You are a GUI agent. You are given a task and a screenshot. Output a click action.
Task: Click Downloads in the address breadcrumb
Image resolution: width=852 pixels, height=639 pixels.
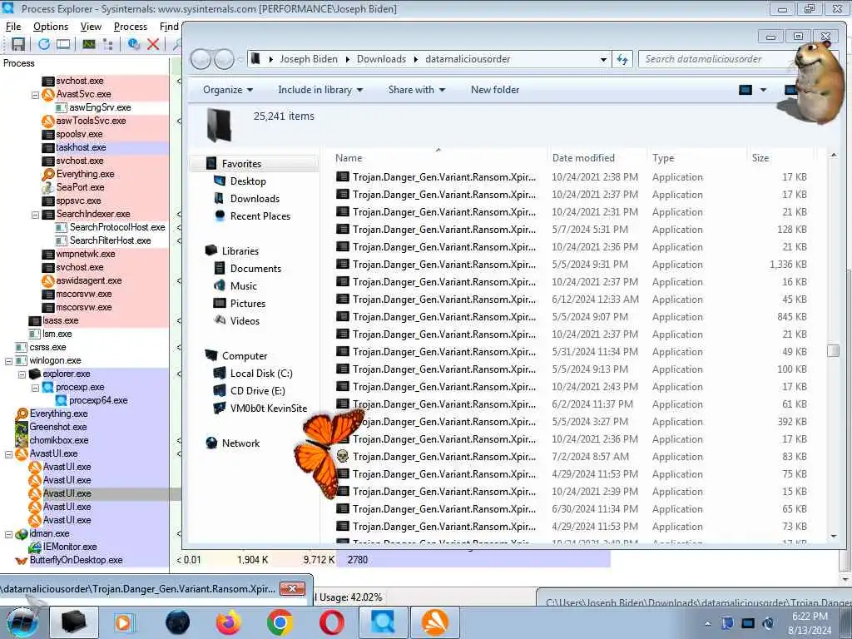click(381, 59)
